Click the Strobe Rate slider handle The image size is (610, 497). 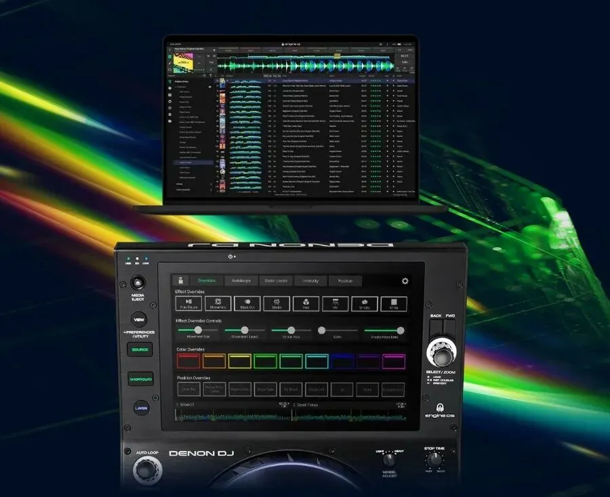(291, 330)
